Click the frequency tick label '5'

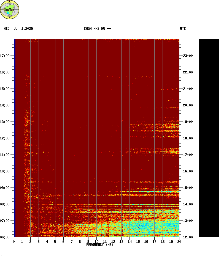coord(55,242)
